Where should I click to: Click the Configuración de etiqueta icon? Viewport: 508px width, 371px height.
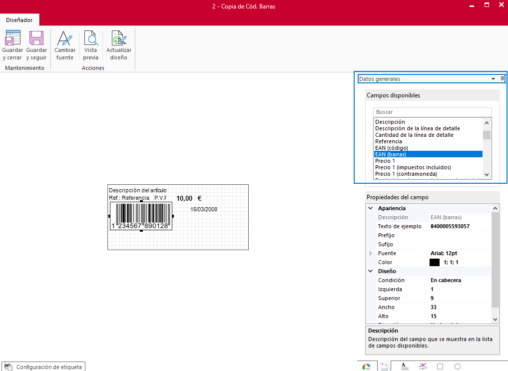[8, 367]
